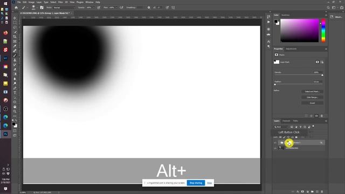The image size is (345, 194).
Task: Click the Color Range button
Action: [x=312, y=97]
